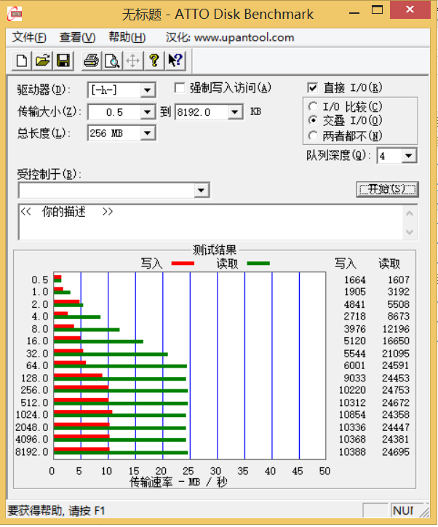Print results using printer icon

pos(91,61)
